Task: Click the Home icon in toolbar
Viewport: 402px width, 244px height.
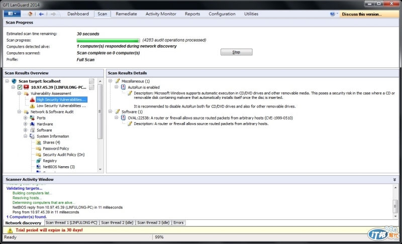Action: 30,14
